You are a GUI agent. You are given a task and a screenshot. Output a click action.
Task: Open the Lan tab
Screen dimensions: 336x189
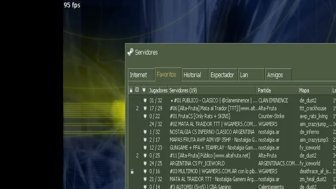[251, 75]
